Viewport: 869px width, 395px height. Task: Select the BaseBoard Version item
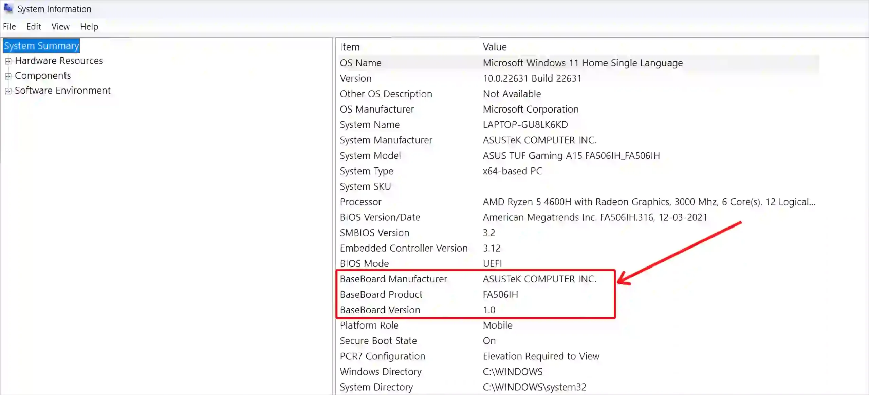pos(380,310)
